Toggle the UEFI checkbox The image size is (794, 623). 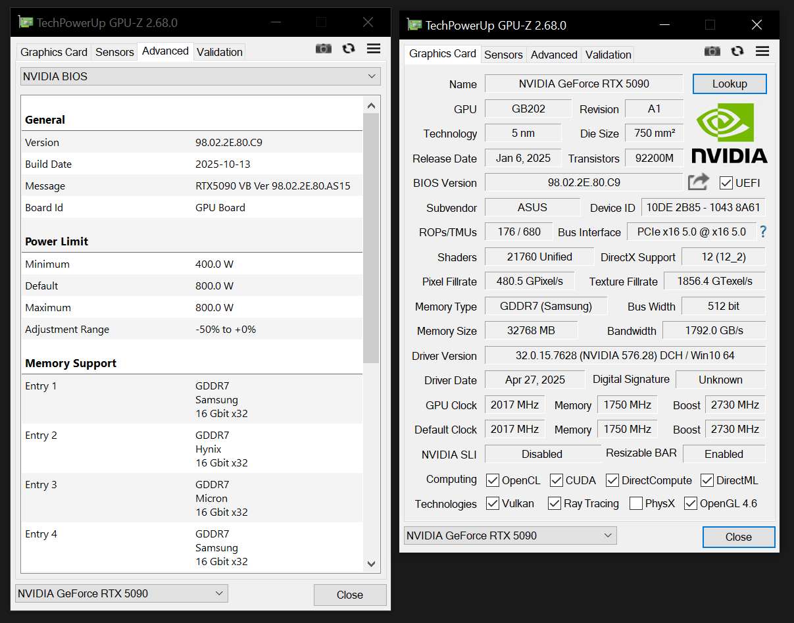pos(726,183)
